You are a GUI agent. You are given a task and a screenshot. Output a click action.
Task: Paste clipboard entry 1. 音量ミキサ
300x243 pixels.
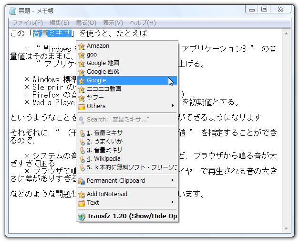click(x=127, y=133)
